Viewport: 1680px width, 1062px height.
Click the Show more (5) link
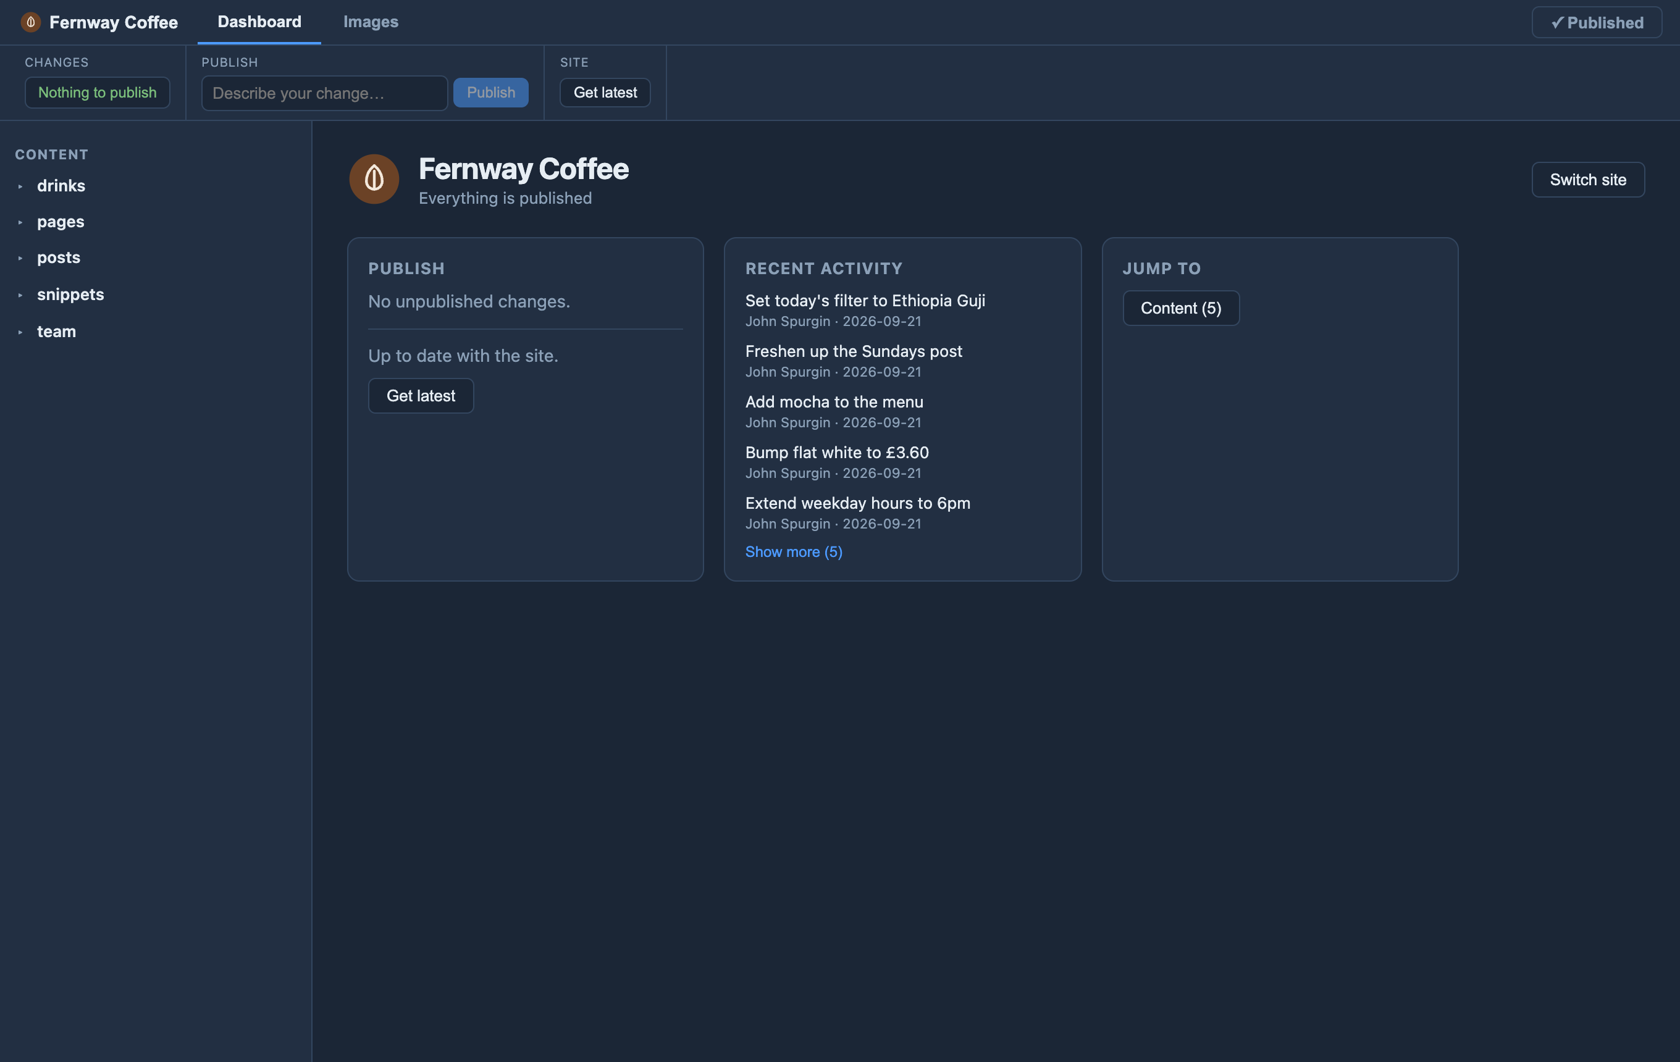[x=793, y=551]
